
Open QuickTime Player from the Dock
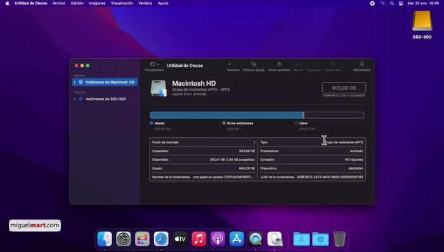[256, 239]
